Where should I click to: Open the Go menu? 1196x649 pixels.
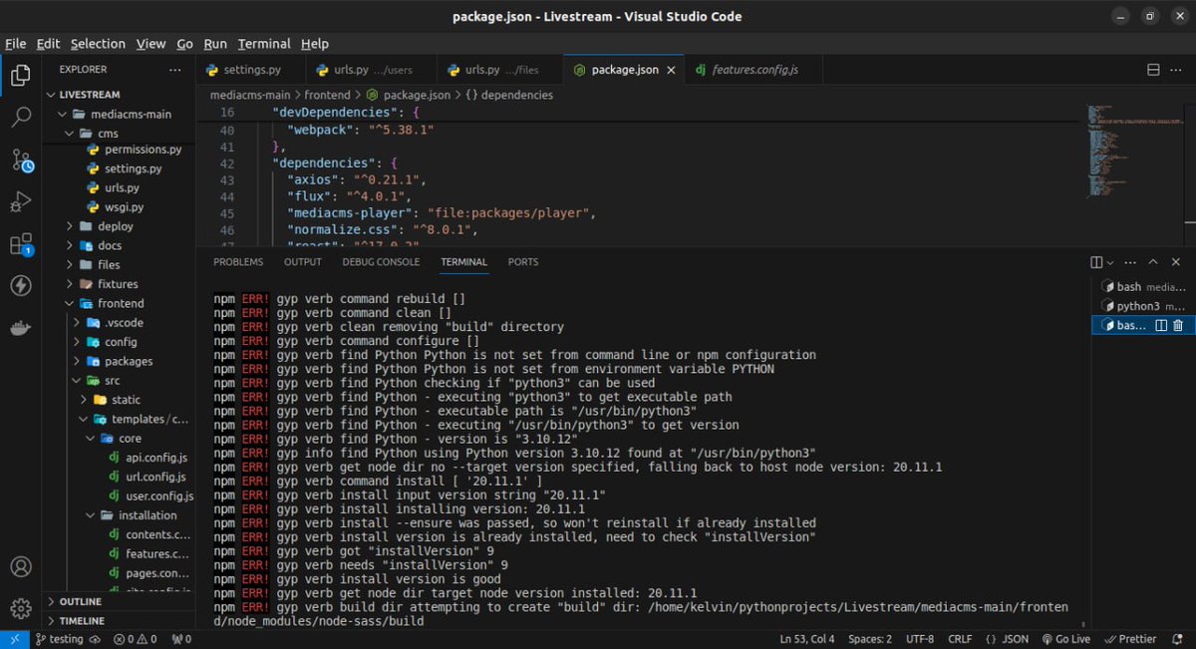click(185, 44)
